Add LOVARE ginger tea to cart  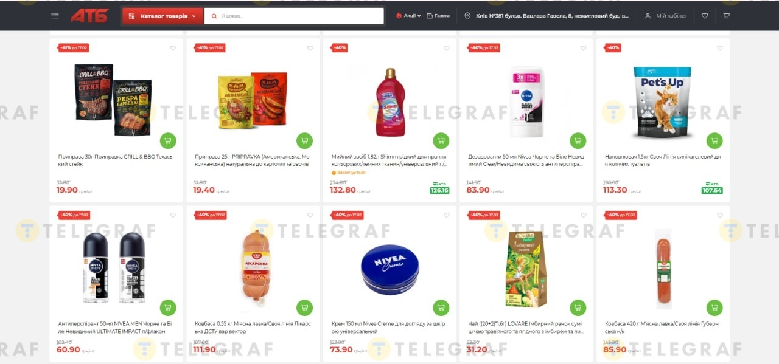(x=578, y=307)
